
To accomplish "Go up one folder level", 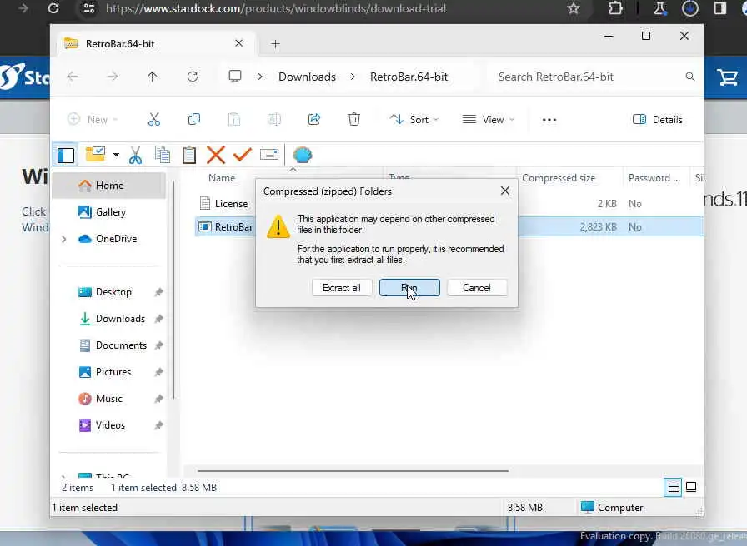I will (x=152, y=77).
